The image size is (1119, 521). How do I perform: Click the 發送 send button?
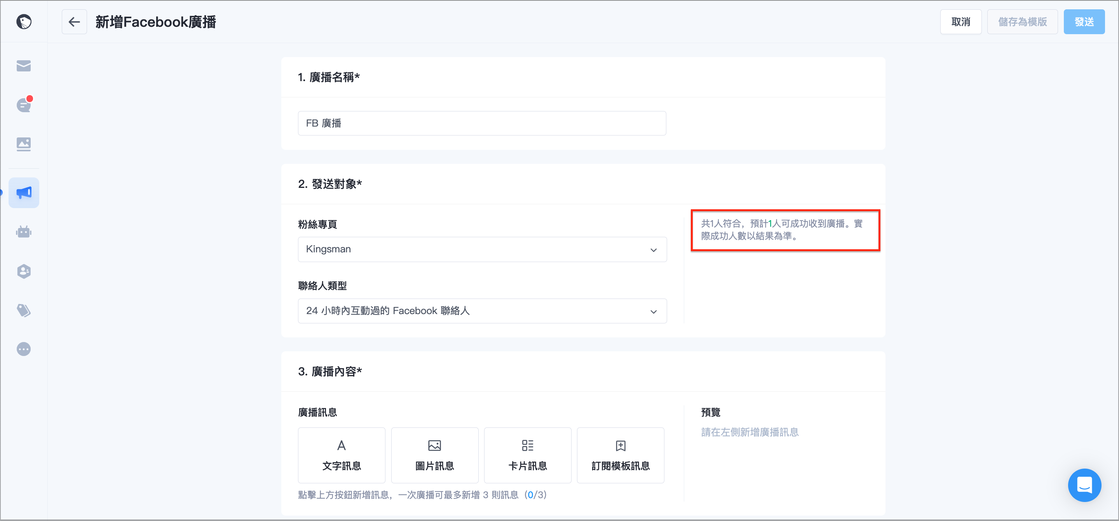click(1084, 22)
